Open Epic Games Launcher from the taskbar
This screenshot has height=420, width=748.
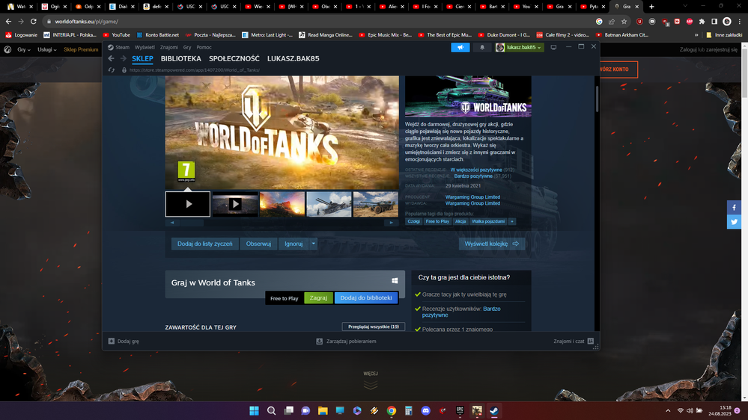[460, 410]
